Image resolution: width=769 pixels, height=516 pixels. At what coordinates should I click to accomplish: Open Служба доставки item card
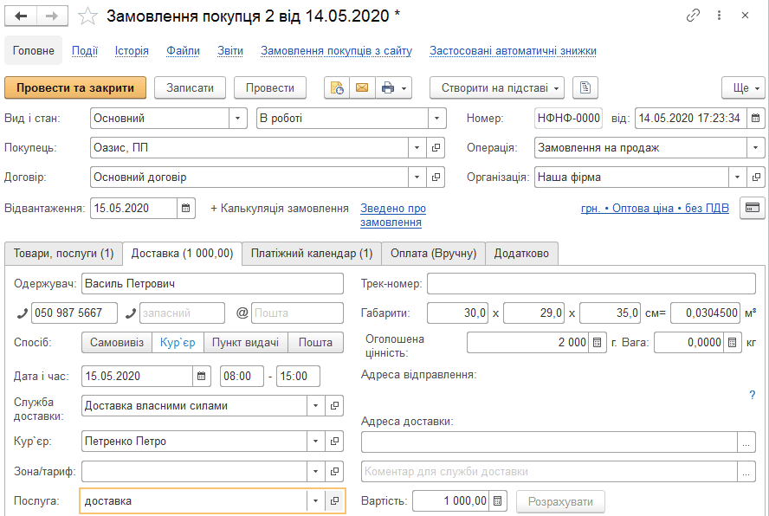[x=334, y=406]
